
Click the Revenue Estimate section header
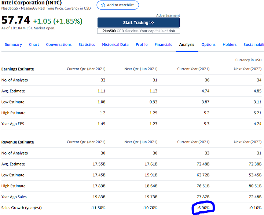click(18, 142)
